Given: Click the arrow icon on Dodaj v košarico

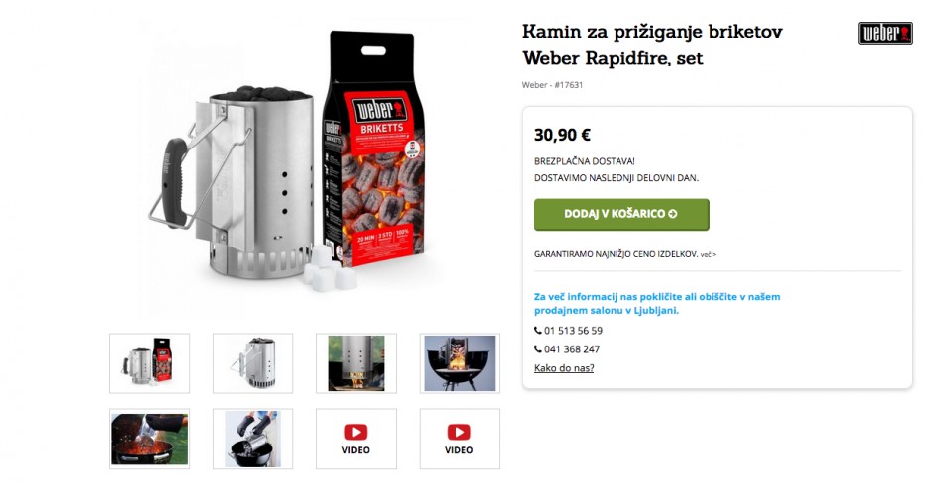Looking at the screenshot, I should coord(673,214).
